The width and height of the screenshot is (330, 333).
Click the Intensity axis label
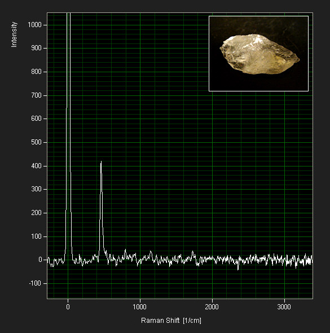click(14, 34)
